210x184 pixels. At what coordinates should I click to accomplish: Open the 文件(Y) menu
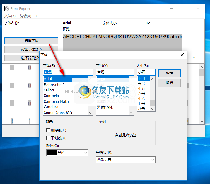pos(10,16)
